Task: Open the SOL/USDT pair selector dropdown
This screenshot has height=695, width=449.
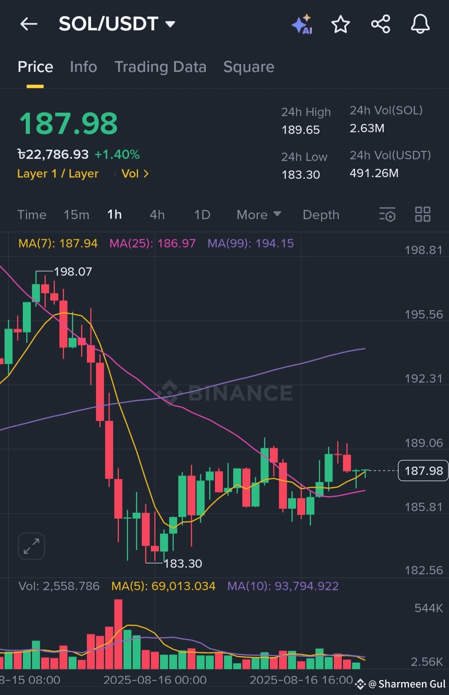Action: pos(117,24)
